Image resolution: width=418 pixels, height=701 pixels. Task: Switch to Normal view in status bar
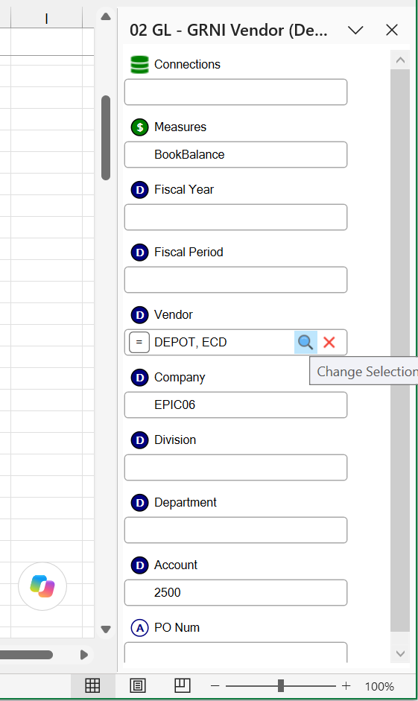(92, 685)
